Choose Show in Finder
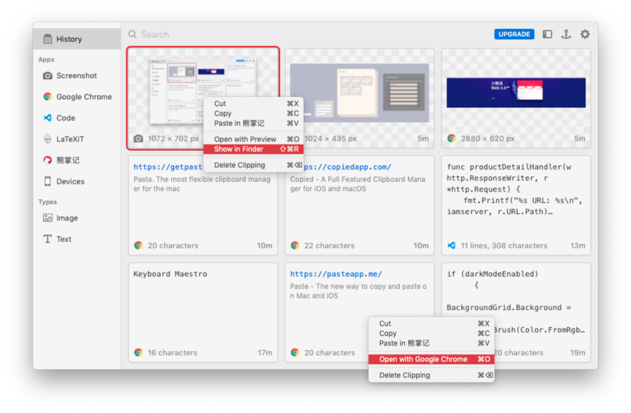Screen dimensions: 631x413 coord(254,149)
